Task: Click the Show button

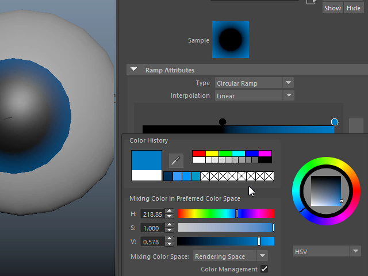Action: point(332,8)
